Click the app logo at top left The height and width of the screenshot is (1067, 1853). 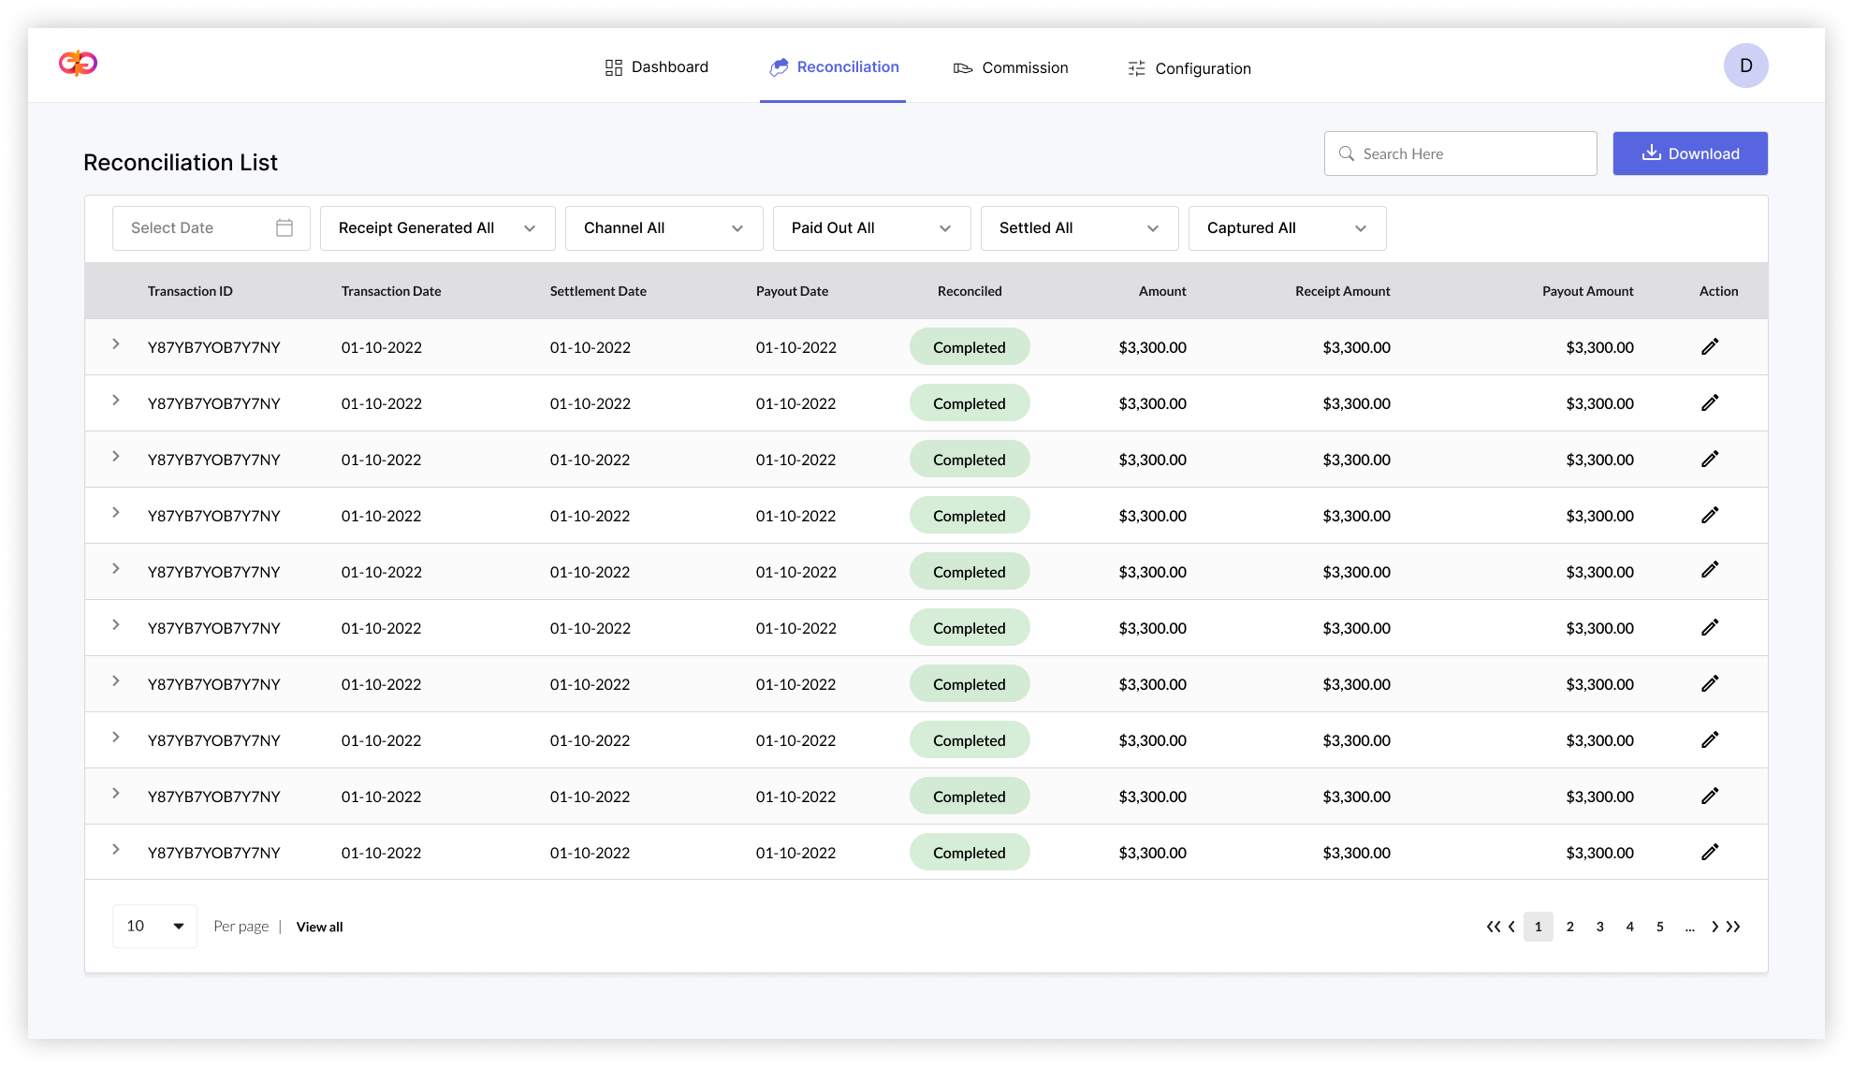pos(78,63)
